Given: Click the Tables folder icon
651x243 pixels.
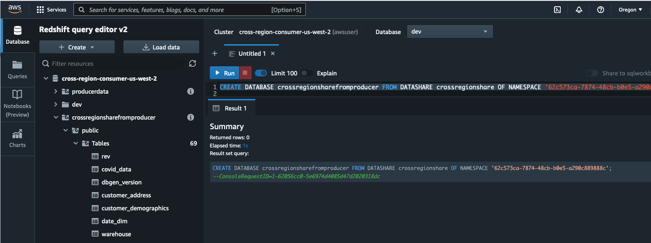Looking at the screenshot, I should (85, 143).
